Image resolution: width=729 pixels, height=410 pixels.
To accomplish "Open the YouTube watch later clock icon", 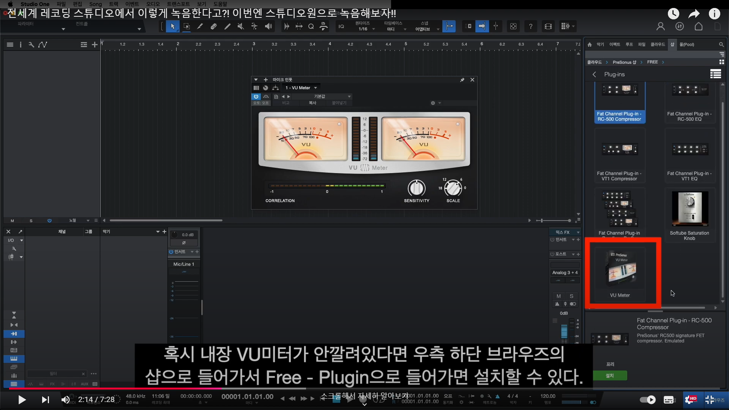I will (x=674, y=14).
